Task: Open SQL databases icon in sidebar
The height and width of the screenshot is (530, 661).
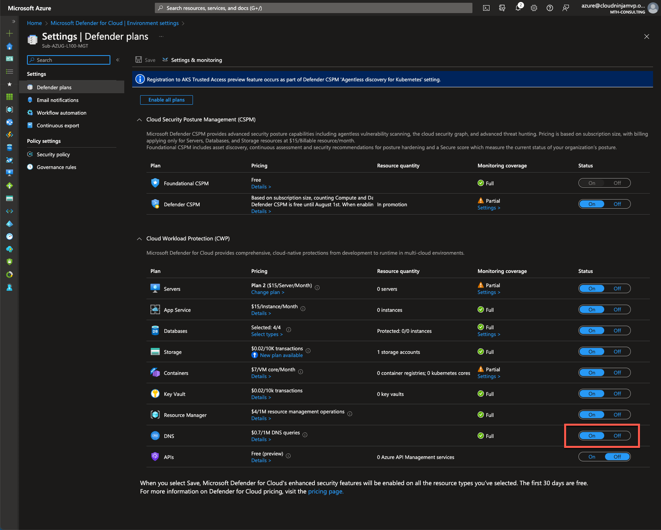Action: (x=10, y=148)
